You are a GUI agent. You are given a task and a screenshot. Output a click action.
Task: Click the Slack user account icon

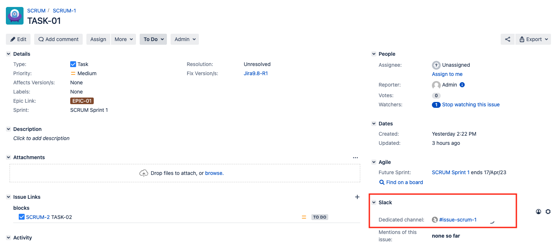(539, 212)
